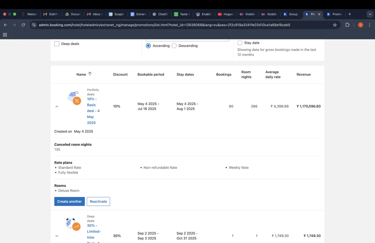The height and width of the screenshot is (243, 375).
Task: Click the portfolio deals percent tag icon
Action: 74,98
